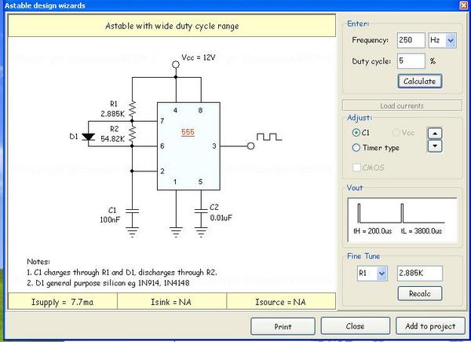Click the R2 54.82K resistor symbol
Image resolution: width=471 pixels, height=342 pixels.
pos(131,136)
